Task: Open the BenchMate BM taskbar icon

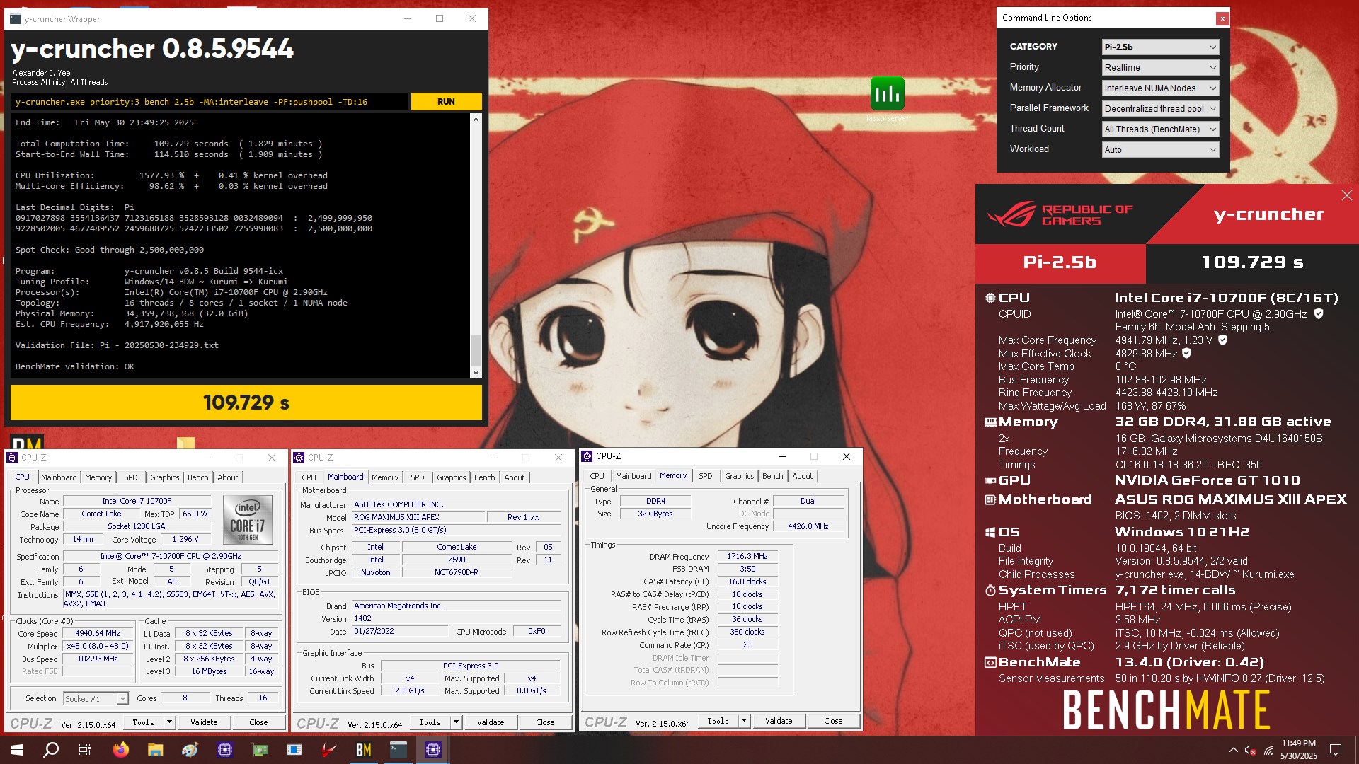Action: pyautogui.click(x=363, y=750)
